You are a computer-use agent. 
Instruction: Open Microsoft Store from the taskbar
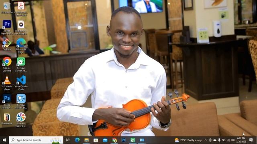(x=96, y=140)
